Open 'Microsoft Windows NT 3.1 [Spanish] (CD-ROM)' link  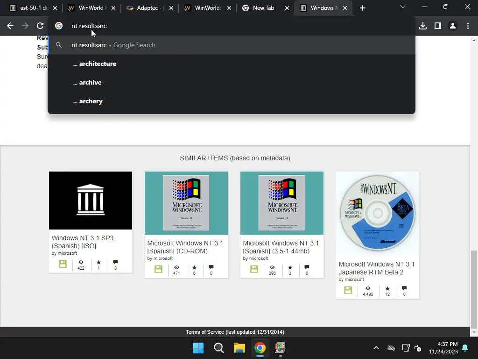(185, 247)
